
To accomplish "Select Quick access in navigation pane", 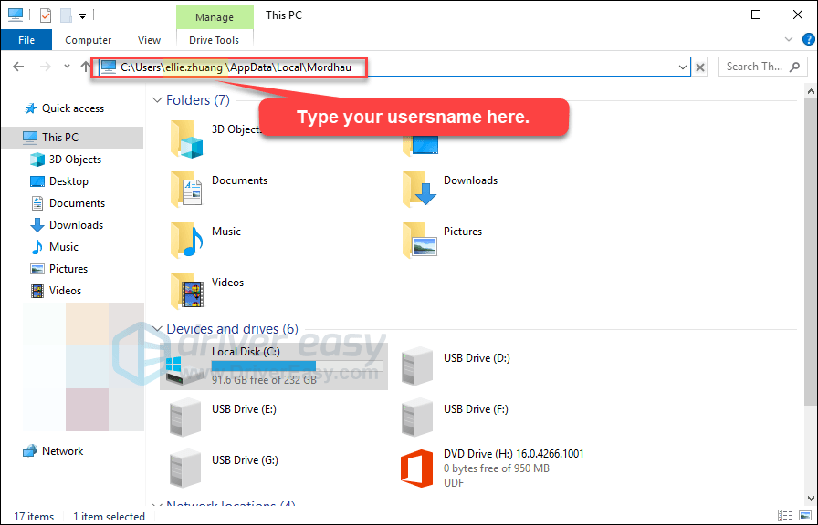I will (x=72, y=108).
